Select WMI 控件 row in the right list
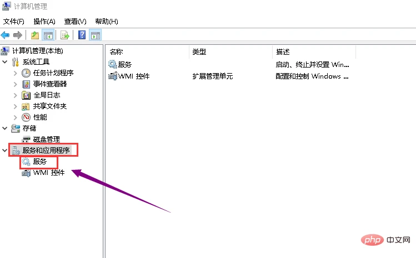The width and height of the screenshot is (416, 258). tap(133, 76)
